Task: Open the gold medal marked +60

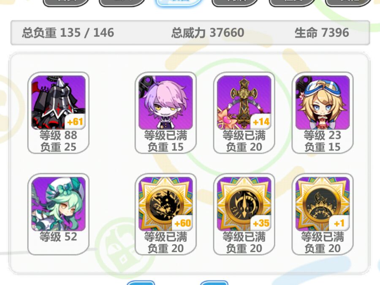Action: point(166,204)
